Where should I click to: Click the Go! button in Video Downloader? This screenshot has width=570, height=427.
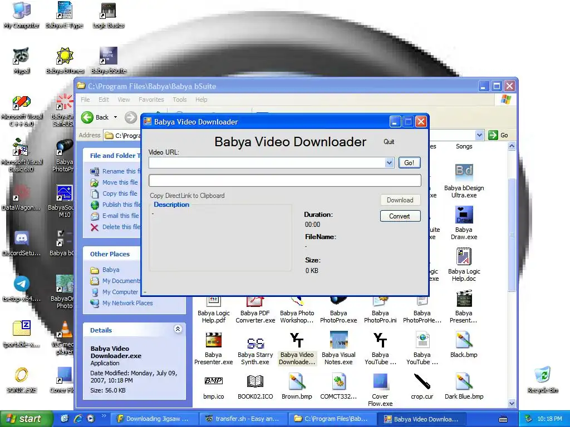pyautogui.click(x=409, y=163)
